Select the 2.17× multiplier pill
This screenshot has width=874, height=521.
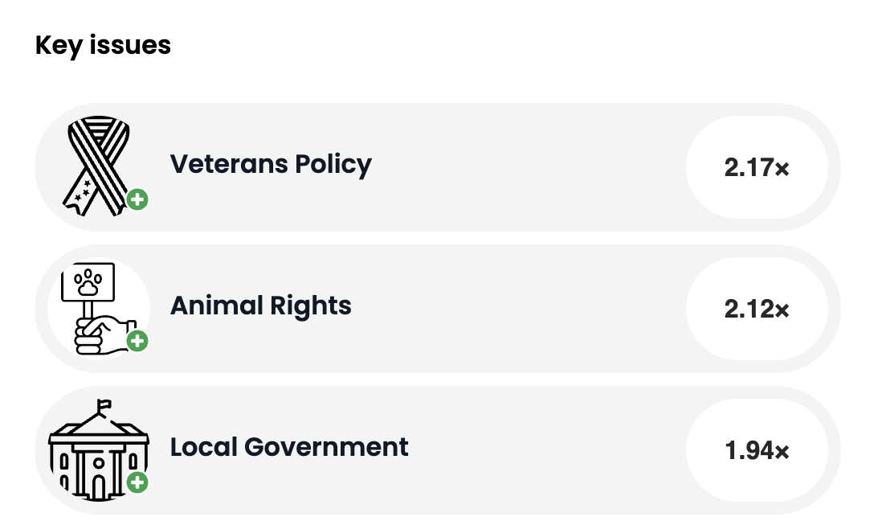(756, 168)
